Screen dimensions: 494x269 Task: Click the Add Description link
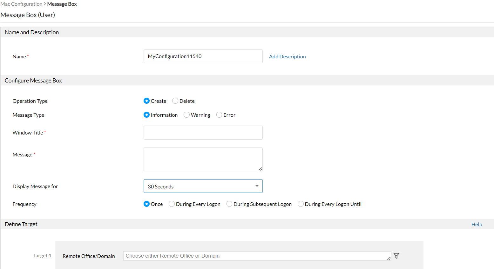[x=287, y=56]
